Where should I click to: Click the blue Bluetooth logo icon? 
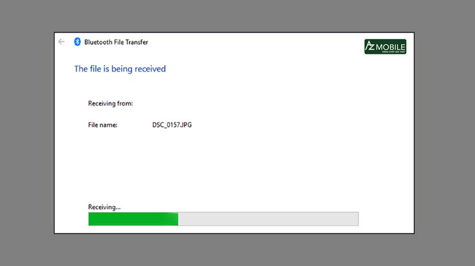click(77, 42)
